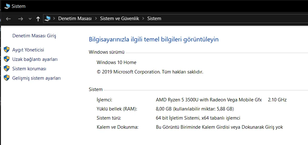Viewport: 308px width, 145px height.
Task: Click the Windows 10 Home text
Action: click(117, 62)
